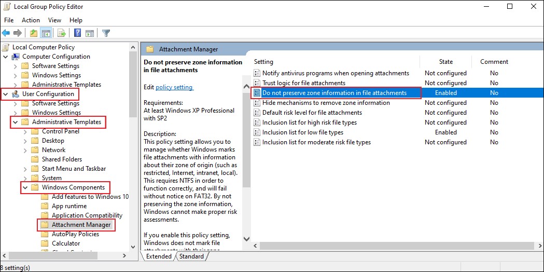This screenshot has height=272, width=544.
Task: Click the Up one level folder icon
Action: 34,33
